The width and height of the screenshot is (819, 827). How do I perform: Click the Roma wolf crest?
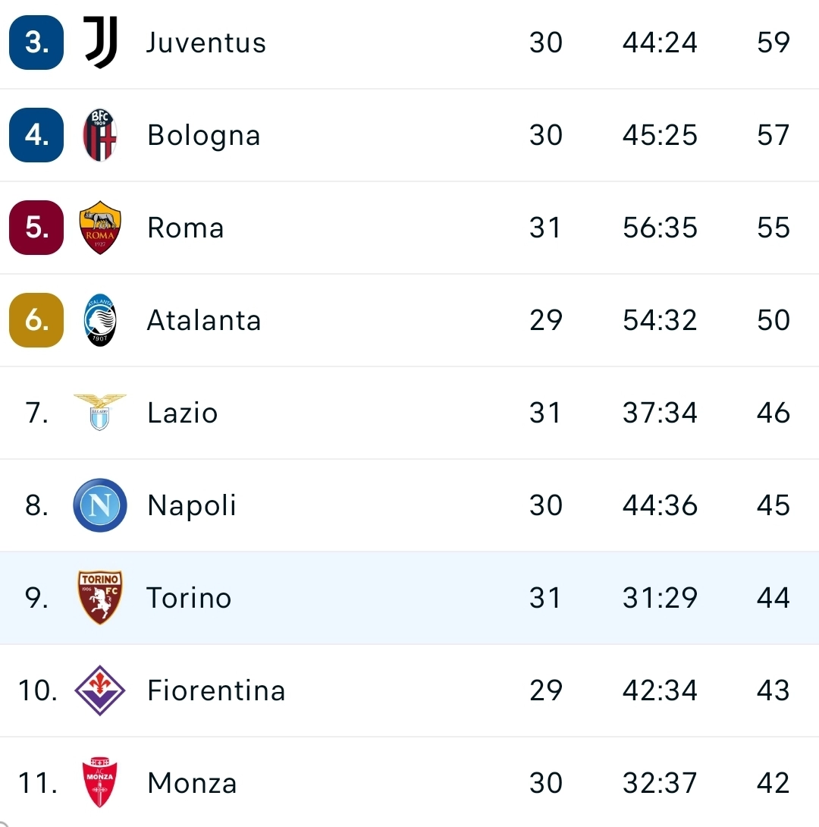click(100, 228)
